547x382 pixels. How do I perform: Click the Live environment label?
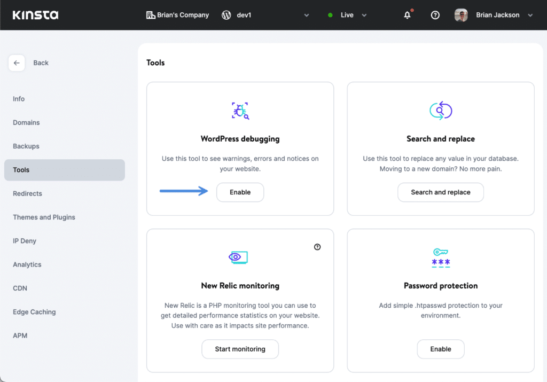pos(347,15)
